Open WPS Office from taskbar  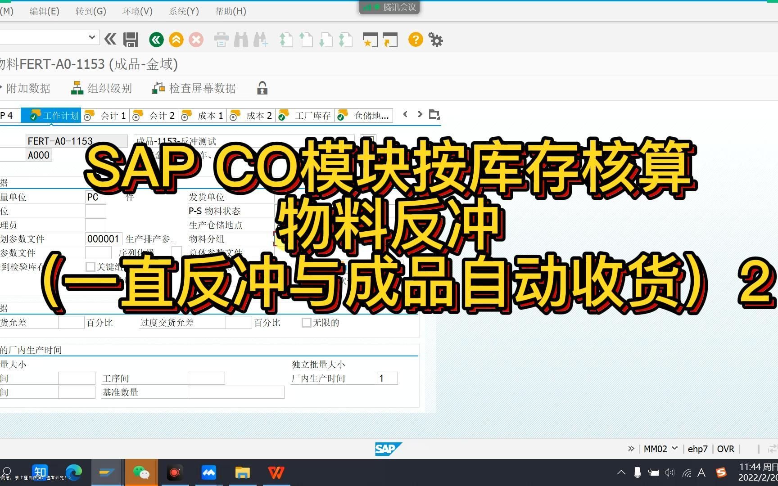276,472
